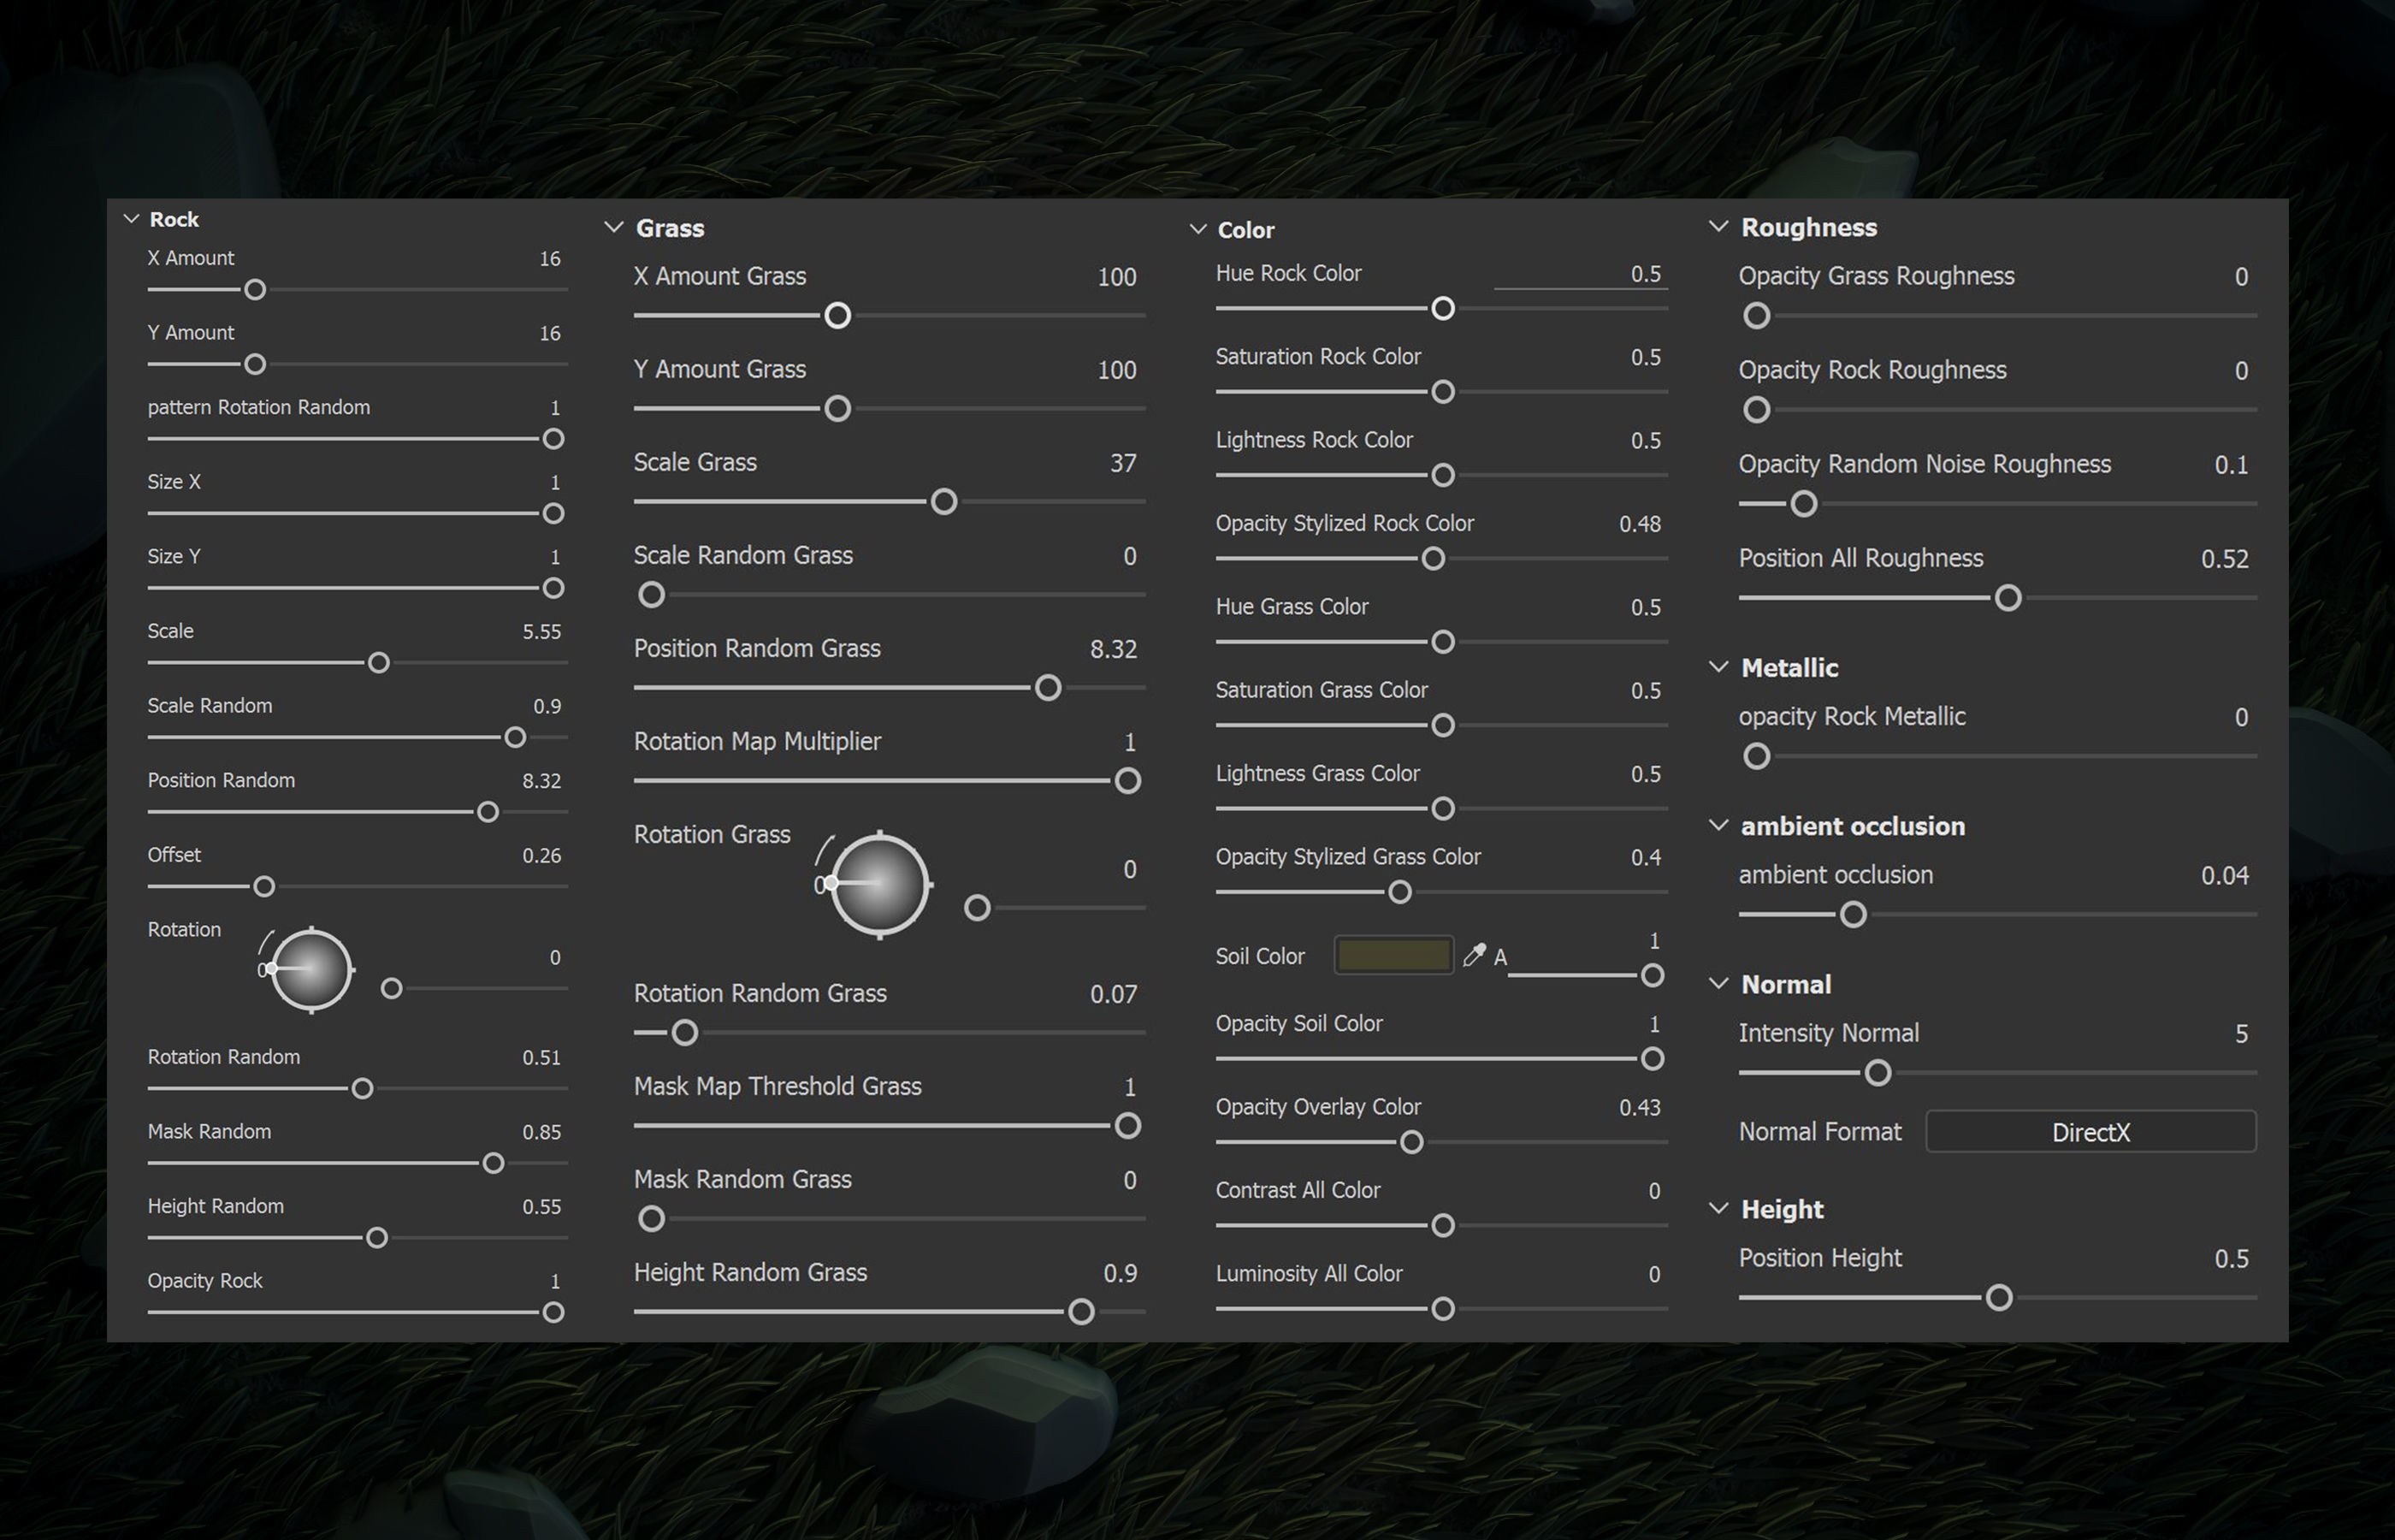This screenshot has height=1540, width=2395.
Task: Collapse the Rock section chevron
Action: (x=131, y=219)
